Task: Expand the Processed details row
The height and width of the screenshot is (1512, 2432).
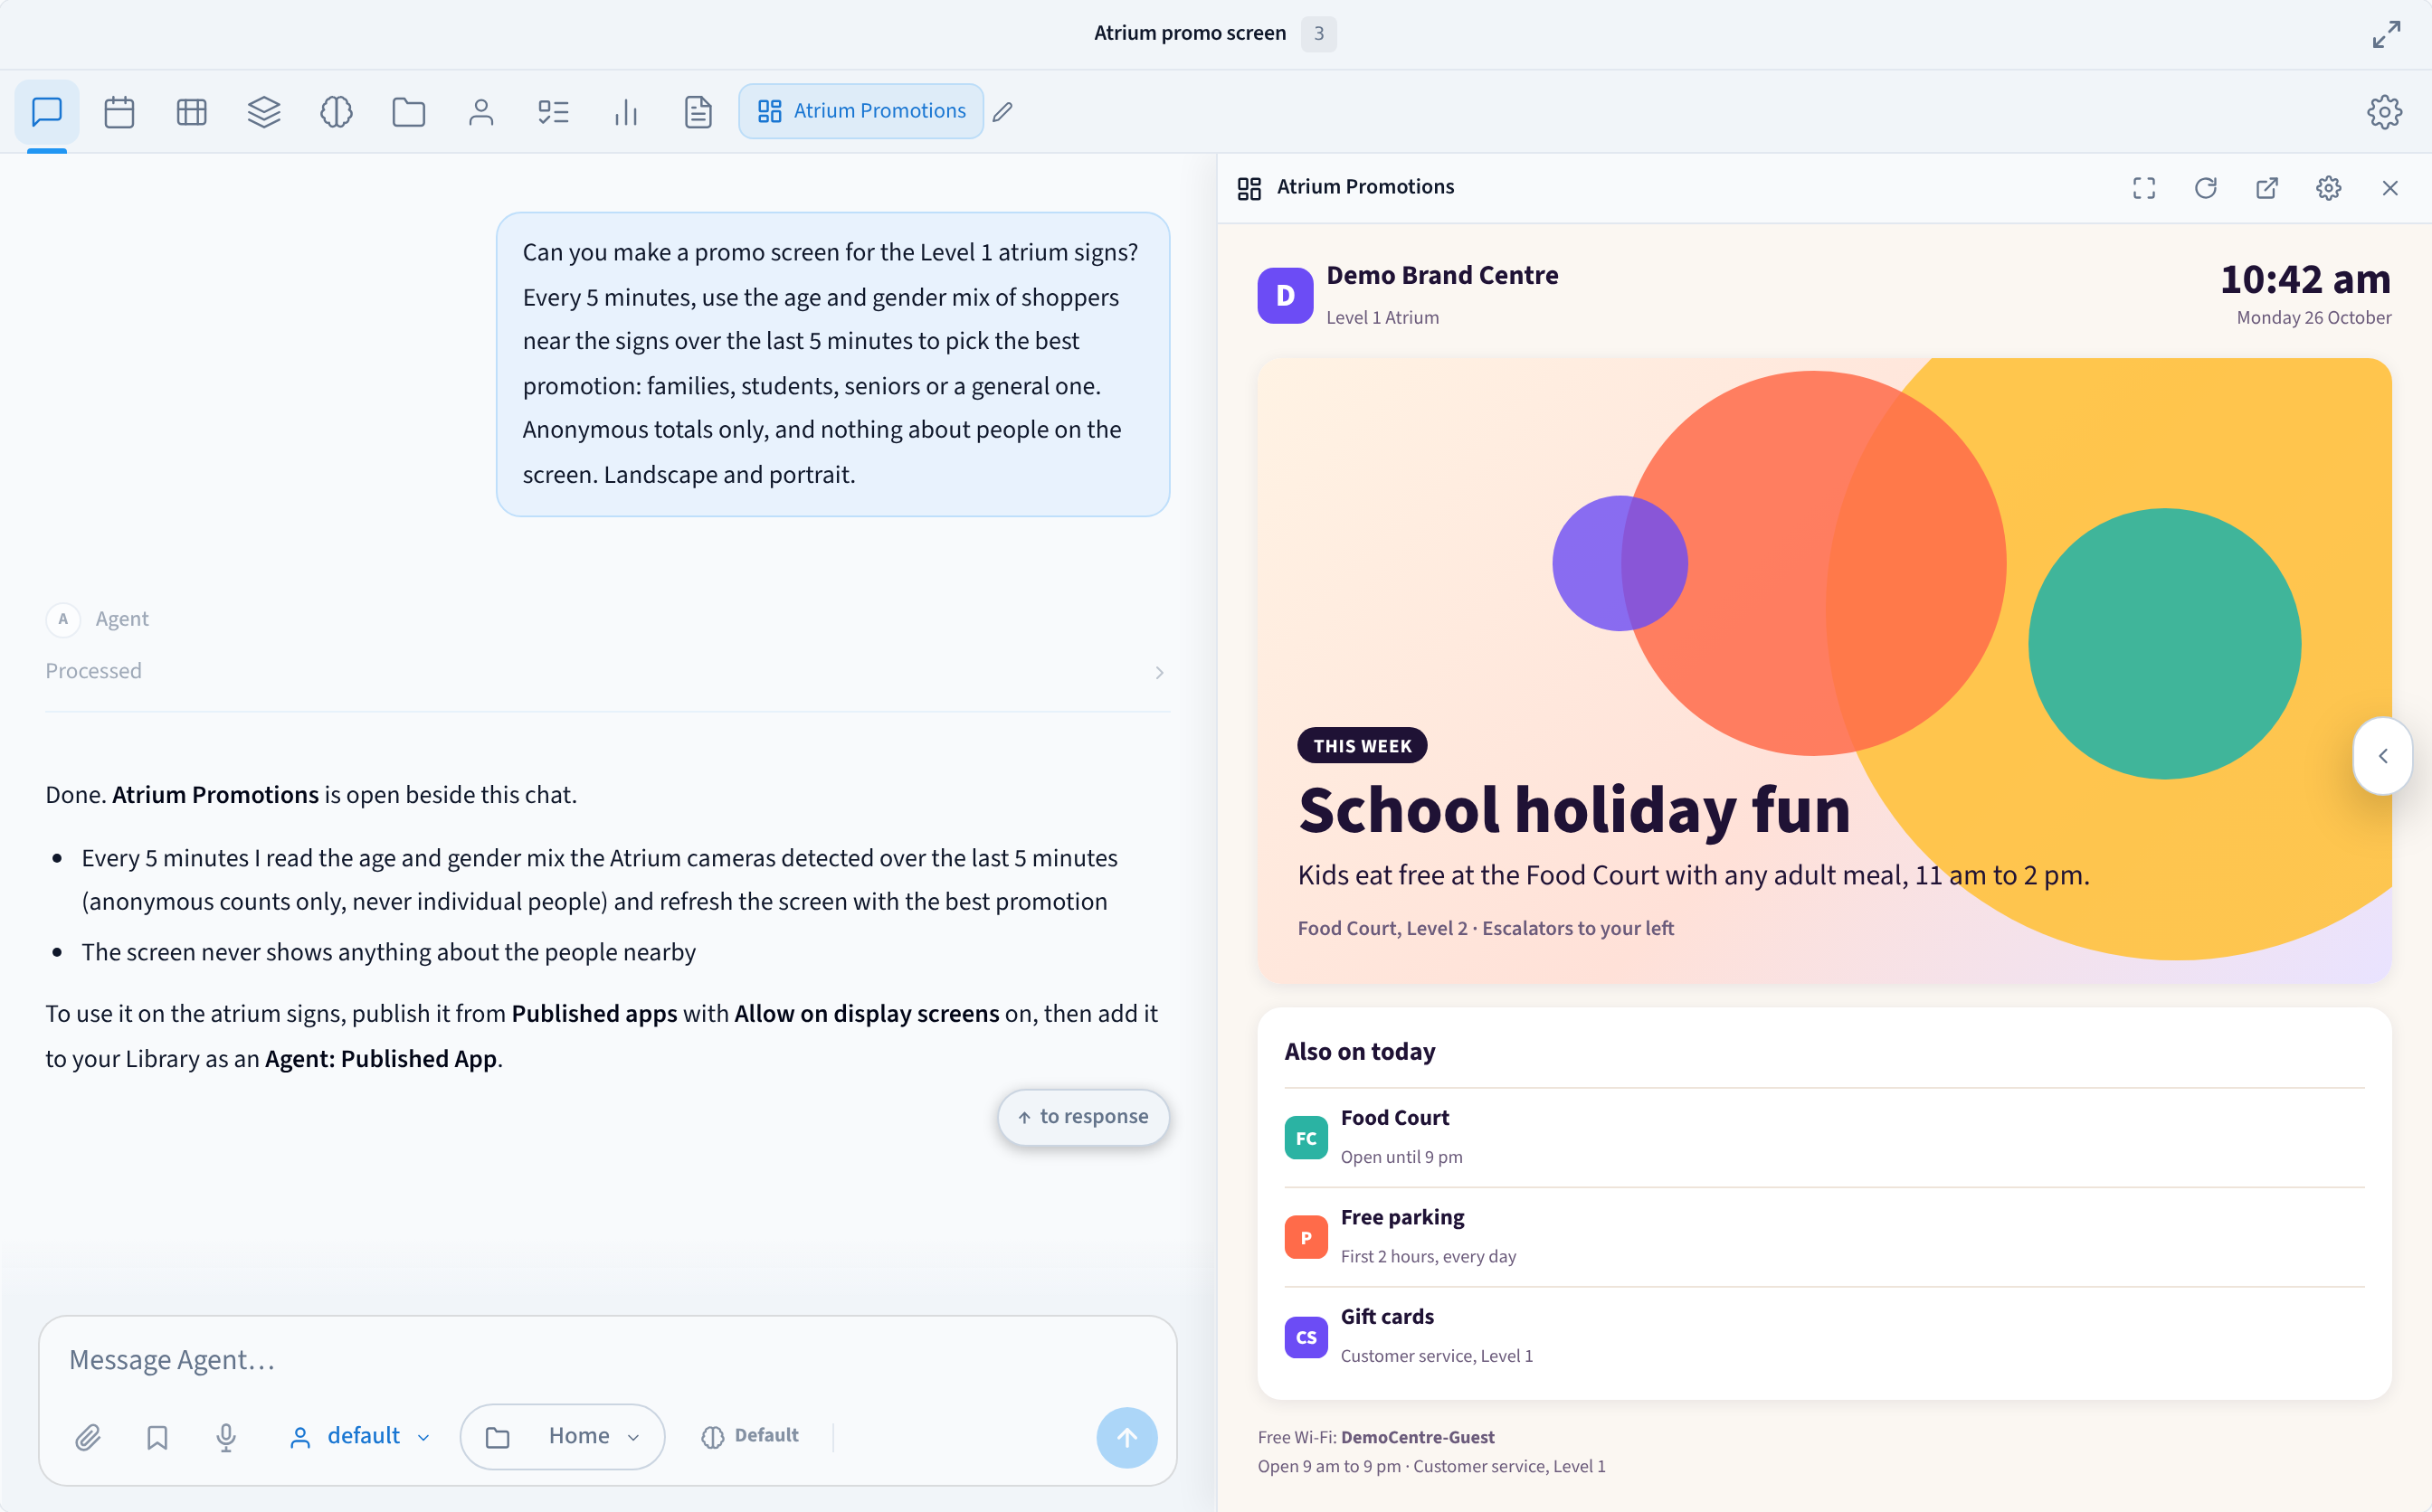Action: (607, 671)
